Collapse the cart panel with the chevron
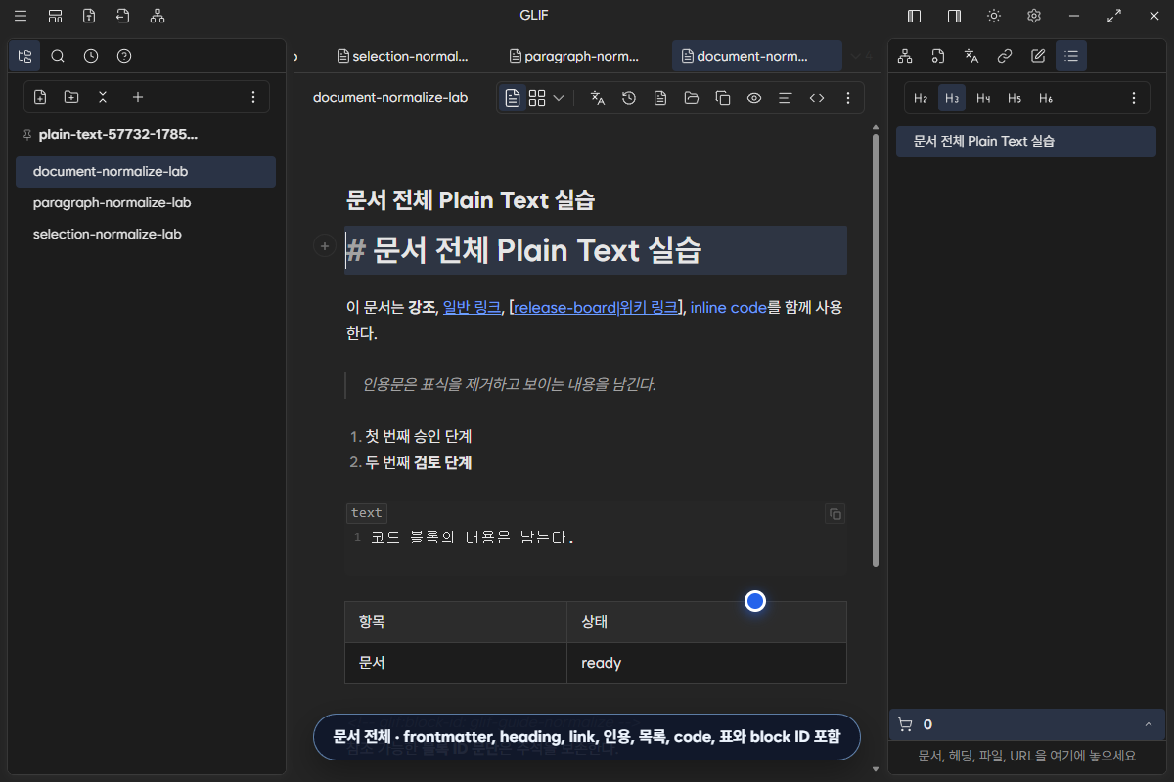The height and width of the screenshot is (782, 1174). (x=1148, y=724)
